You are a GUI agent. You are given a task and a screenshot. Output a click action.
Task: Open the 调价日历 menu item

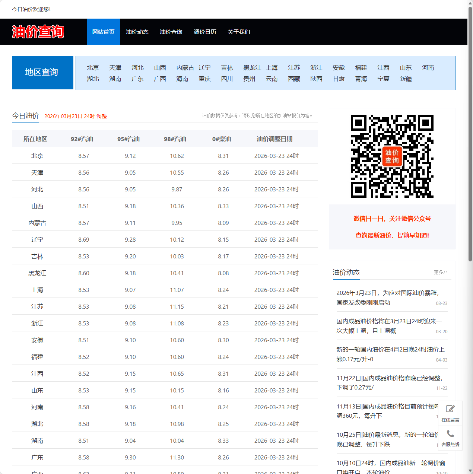point(205,32)
